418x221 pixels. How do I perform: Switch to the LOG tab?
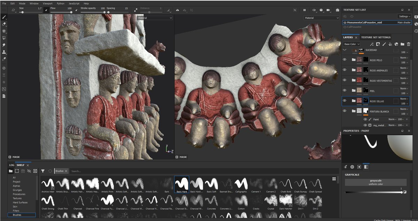[12, 165]
